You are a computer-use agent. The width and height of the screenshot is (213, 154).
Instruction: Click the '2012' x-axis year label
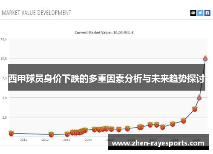click(x=45, y=140)
